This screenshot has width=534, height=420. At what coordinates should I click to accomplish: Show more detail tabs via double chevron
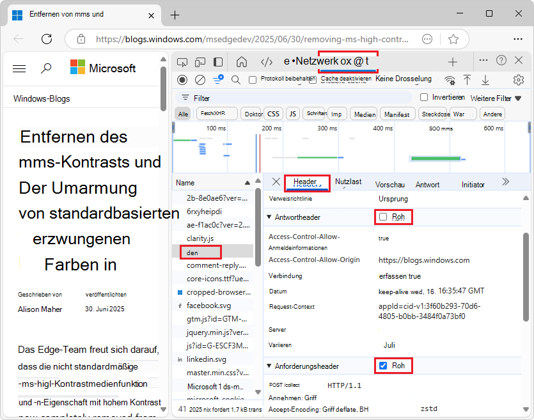coord(506,182)
